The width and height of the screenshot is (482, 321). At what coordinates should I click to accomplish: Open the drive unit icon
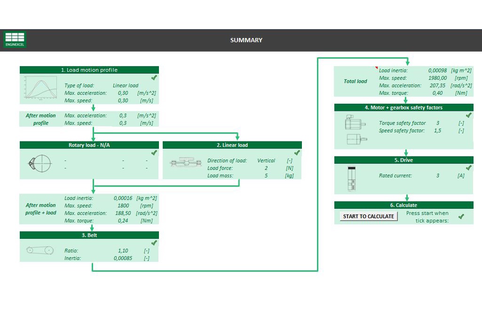[351, 179]
